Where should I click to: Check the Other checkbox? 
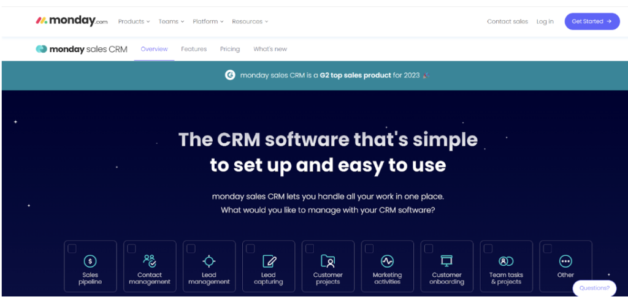547,249
